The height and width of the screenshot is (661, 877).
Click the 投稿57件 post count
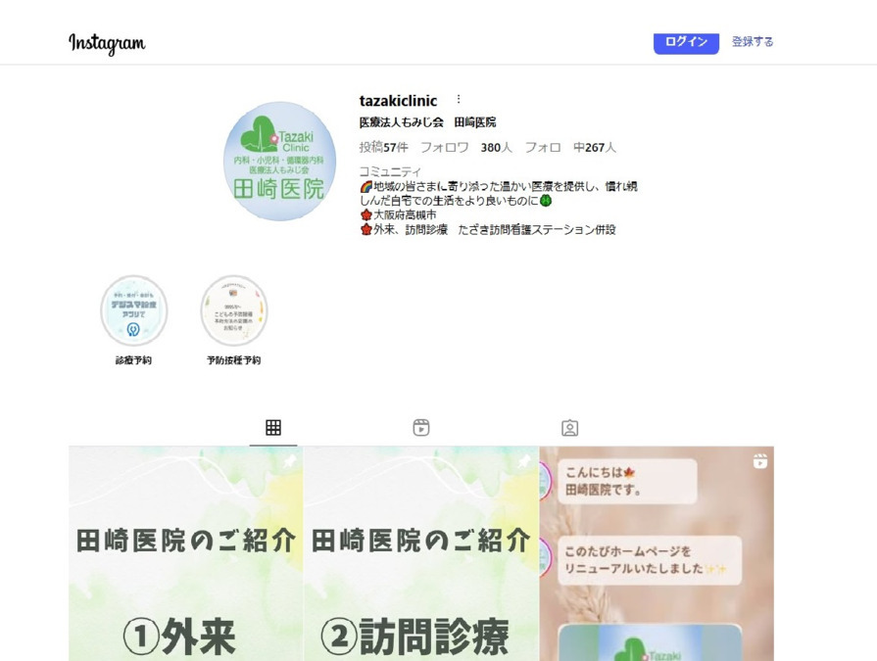pyautogui.click(x=384, y=147)
